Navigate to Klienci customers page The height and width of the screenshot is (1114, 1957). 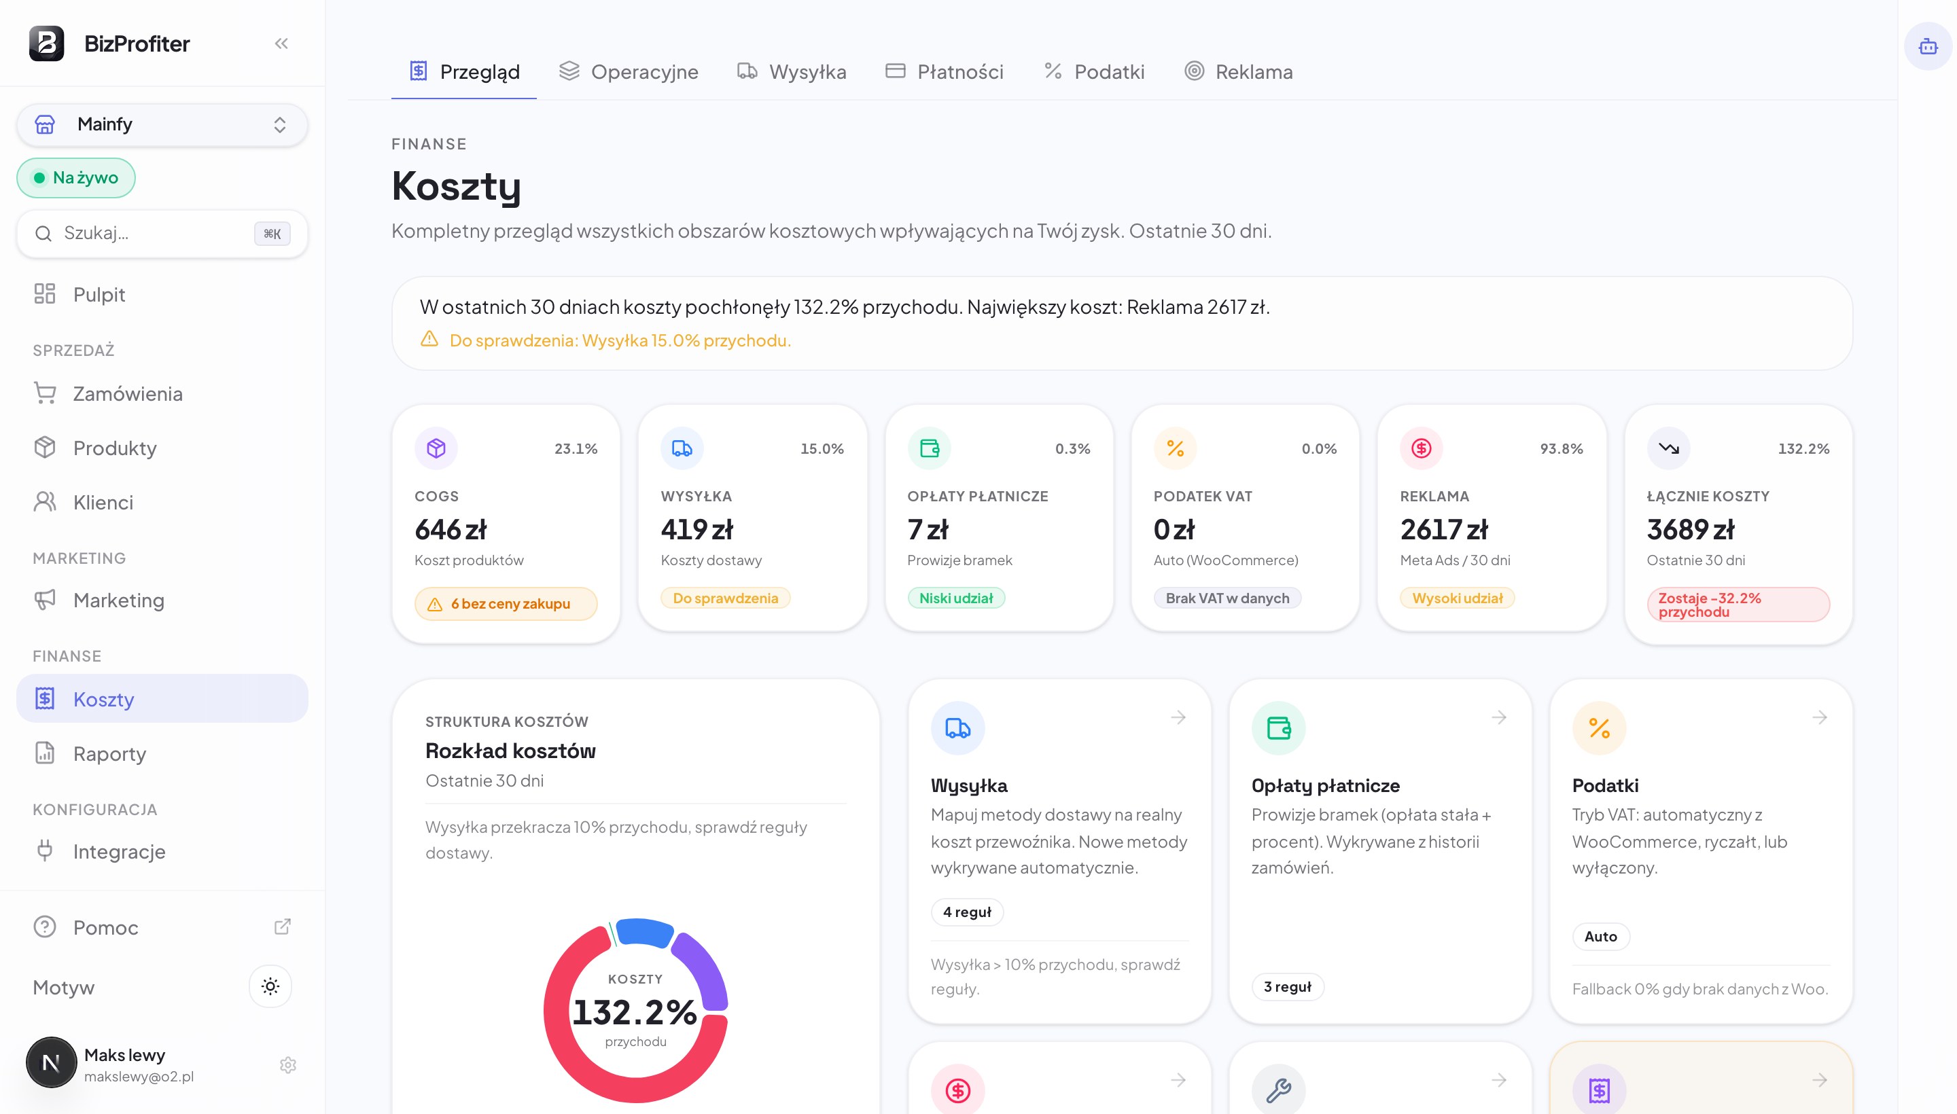tap(162, 502)
